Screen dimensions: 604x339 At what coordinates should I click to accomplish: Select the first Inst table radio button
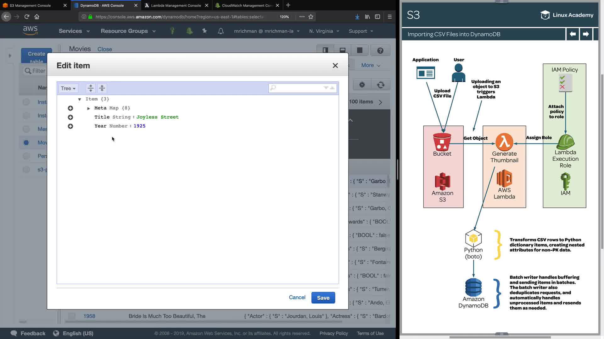26,102
